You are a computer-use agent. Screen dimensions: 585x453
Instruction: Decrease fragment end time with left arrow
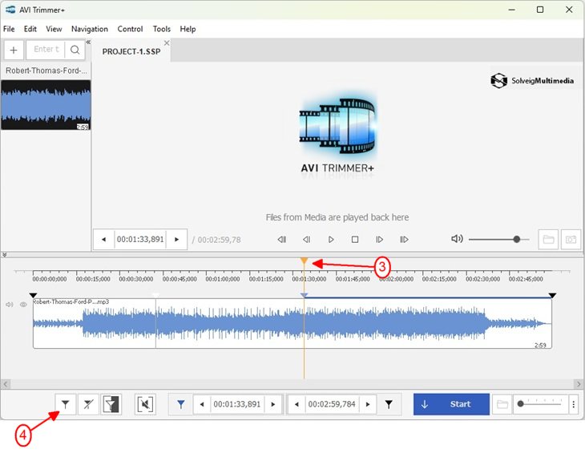coord(297,404)
